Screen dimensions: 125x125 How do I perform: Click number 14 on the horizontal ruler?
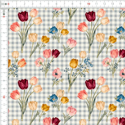coord(120,4)
